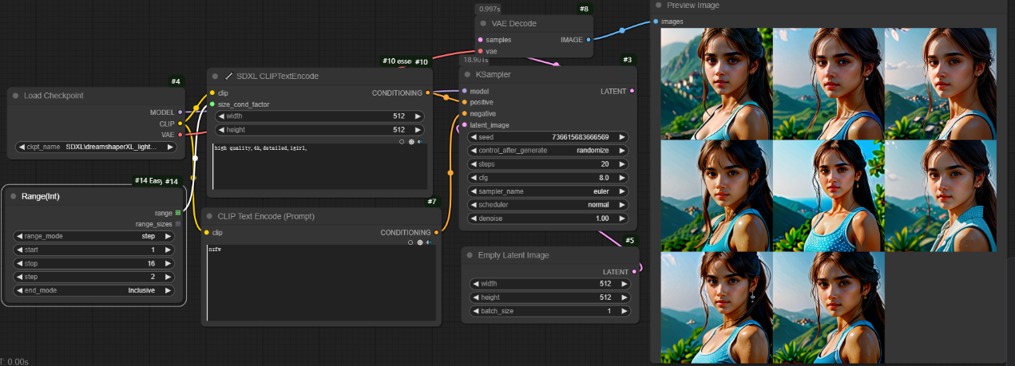
Task: Open the scheduler dropdown set to normal
Action: pos(549,205)
